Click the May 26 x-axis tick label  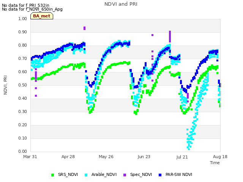coord(106,157)
